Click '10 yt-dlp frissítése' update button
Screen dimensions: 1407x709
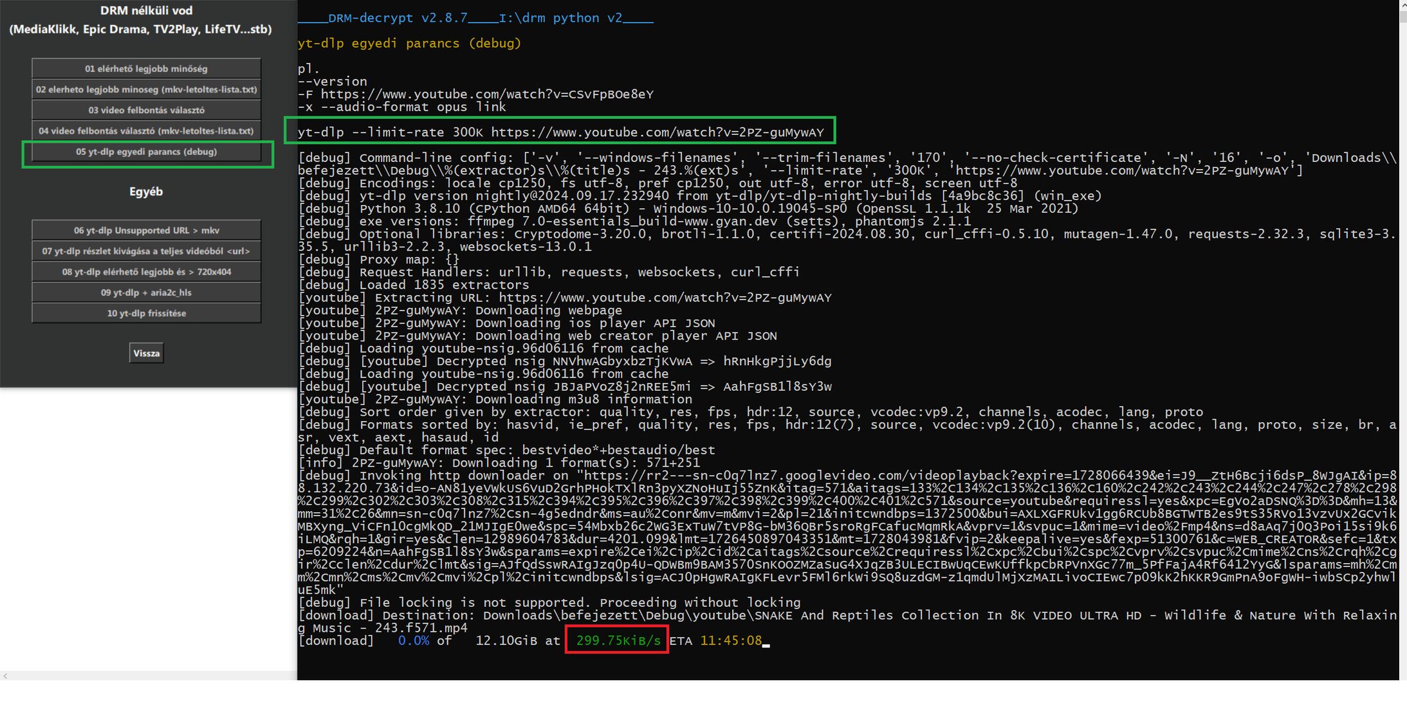pyautogui.click(x=146, y=313)
